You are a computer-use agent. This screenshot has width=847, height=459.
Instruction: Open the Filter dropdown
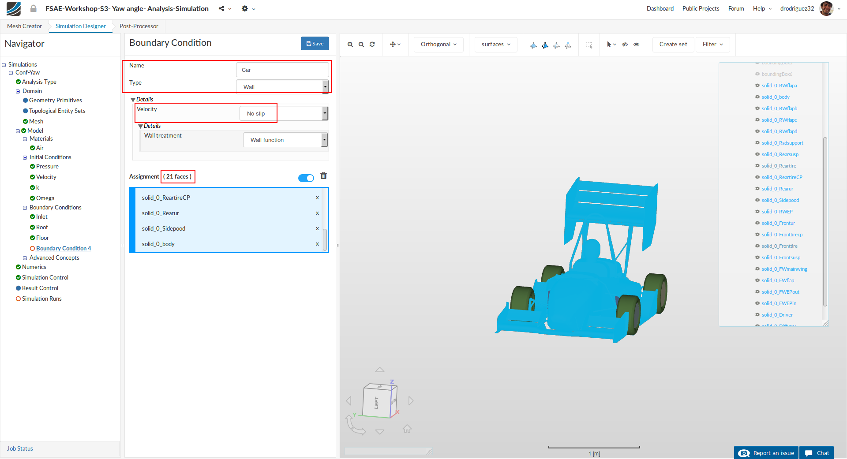click(x=713, y=45)
